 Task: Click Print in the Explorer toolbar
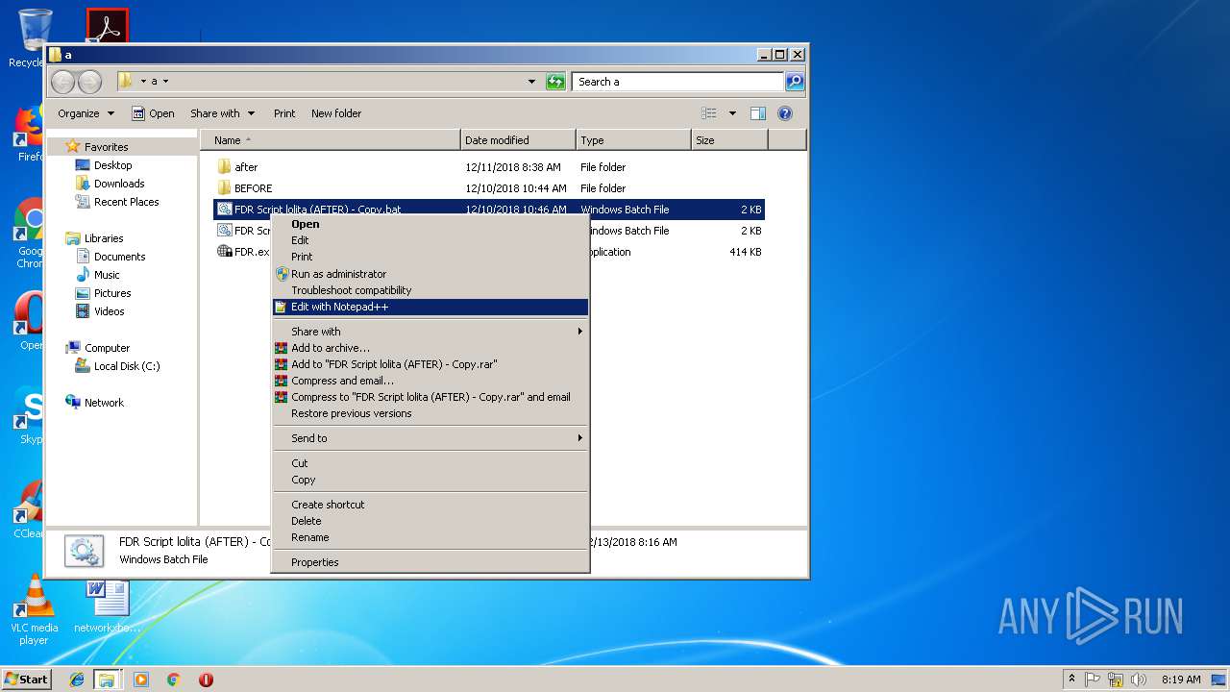pyautogui.click(x=284, y=113)
